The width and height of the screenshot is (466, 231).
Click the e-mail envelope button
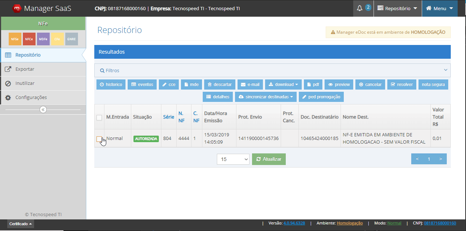click(250, 84)
